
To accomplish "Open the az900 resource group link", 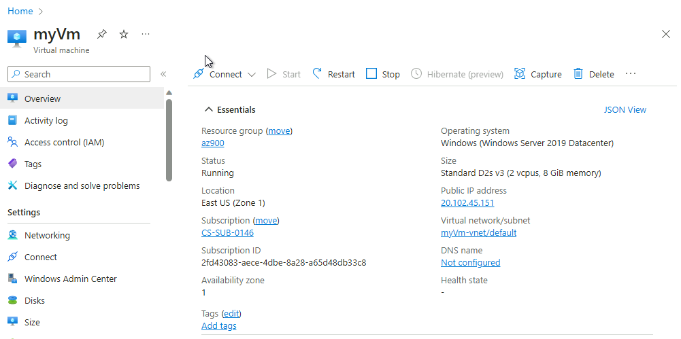I will point(212,143).
